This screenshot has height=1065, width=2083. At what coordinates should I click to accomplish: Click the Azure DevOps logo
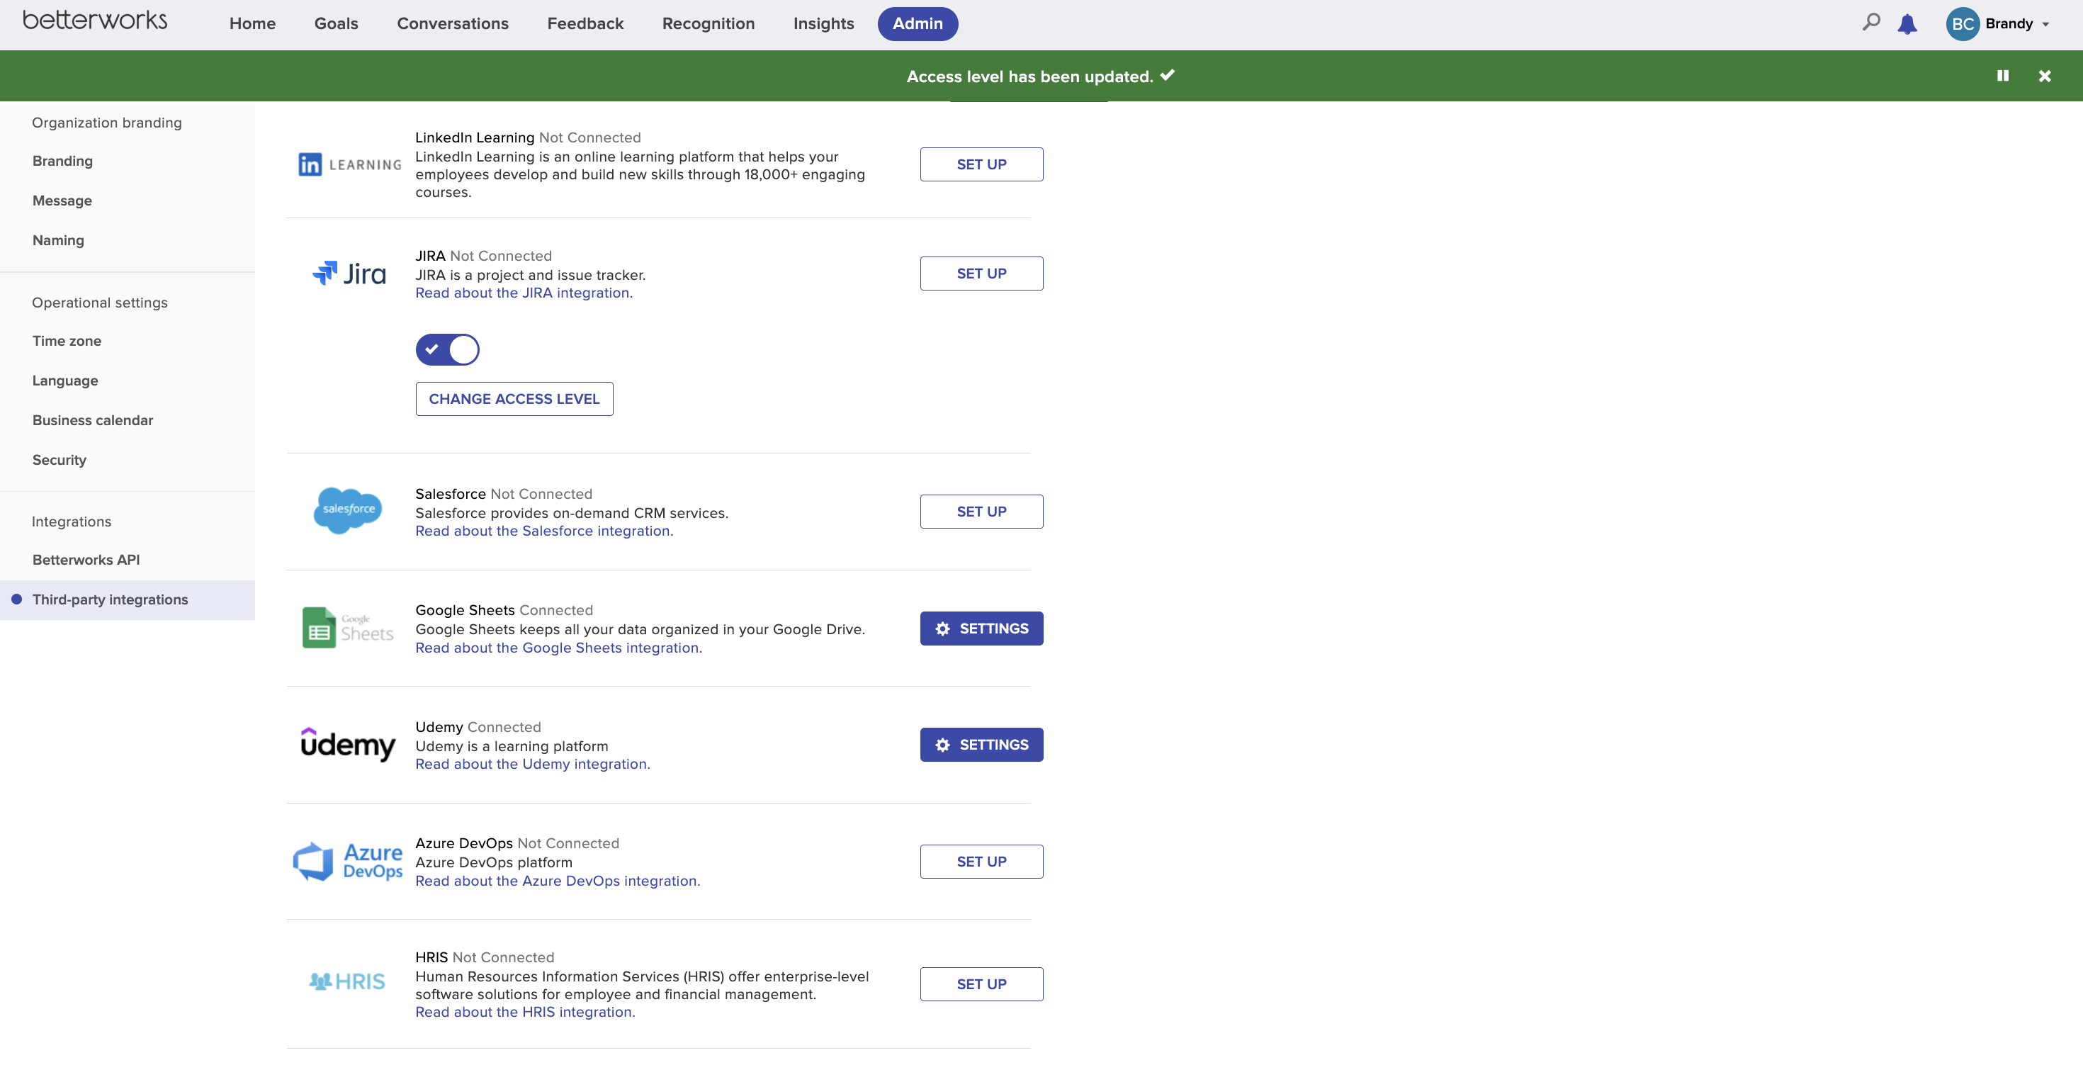(x=348, y=861)
